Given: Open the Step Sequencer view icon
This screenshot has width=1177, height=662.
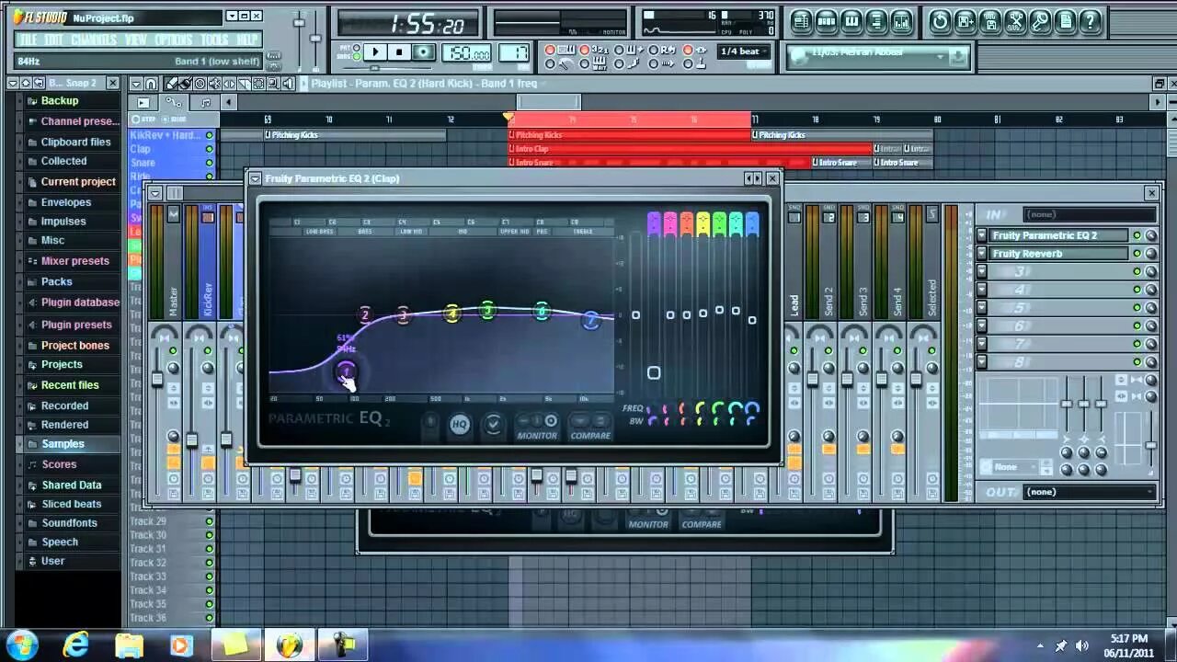Looking at the screenshot, I should tap(826, 21).
